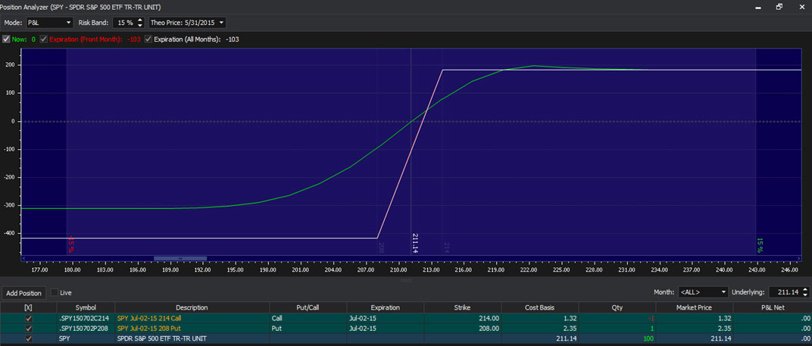
Task: Click the Underlying price stepper arrows
Action: point(804,292)
